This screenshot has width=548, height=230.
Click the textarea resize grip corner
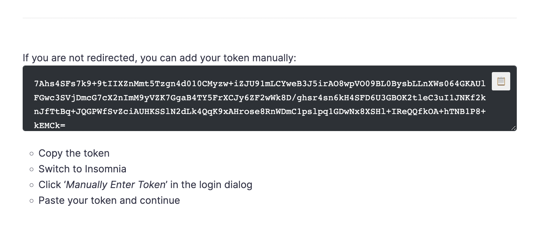click(514, 128)
